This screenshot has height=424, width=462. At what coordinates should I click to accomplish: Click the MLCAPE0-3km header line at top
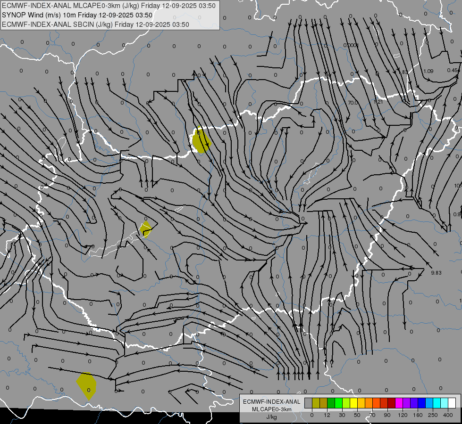109,6
